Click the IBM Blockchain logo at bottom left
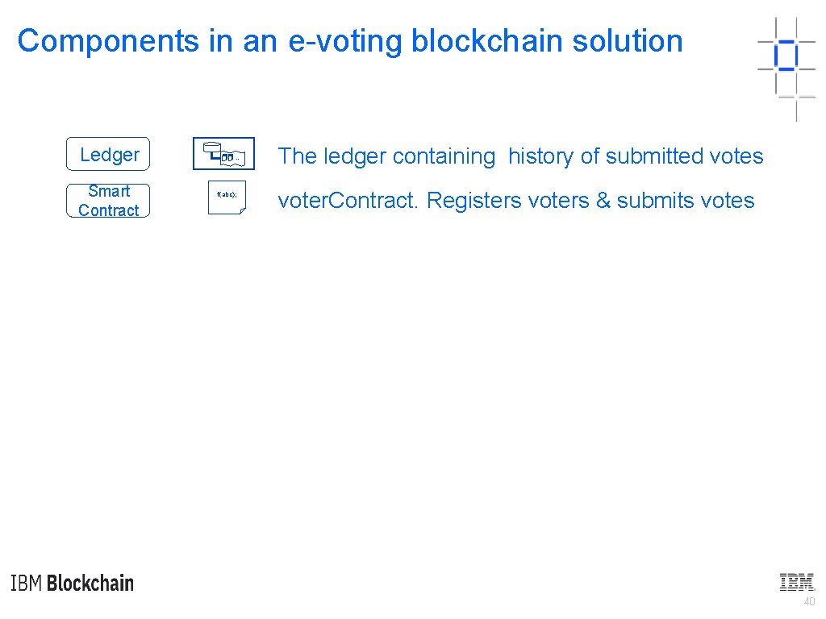The width and height of the screenshot is (826, 619). coord(73,584)
